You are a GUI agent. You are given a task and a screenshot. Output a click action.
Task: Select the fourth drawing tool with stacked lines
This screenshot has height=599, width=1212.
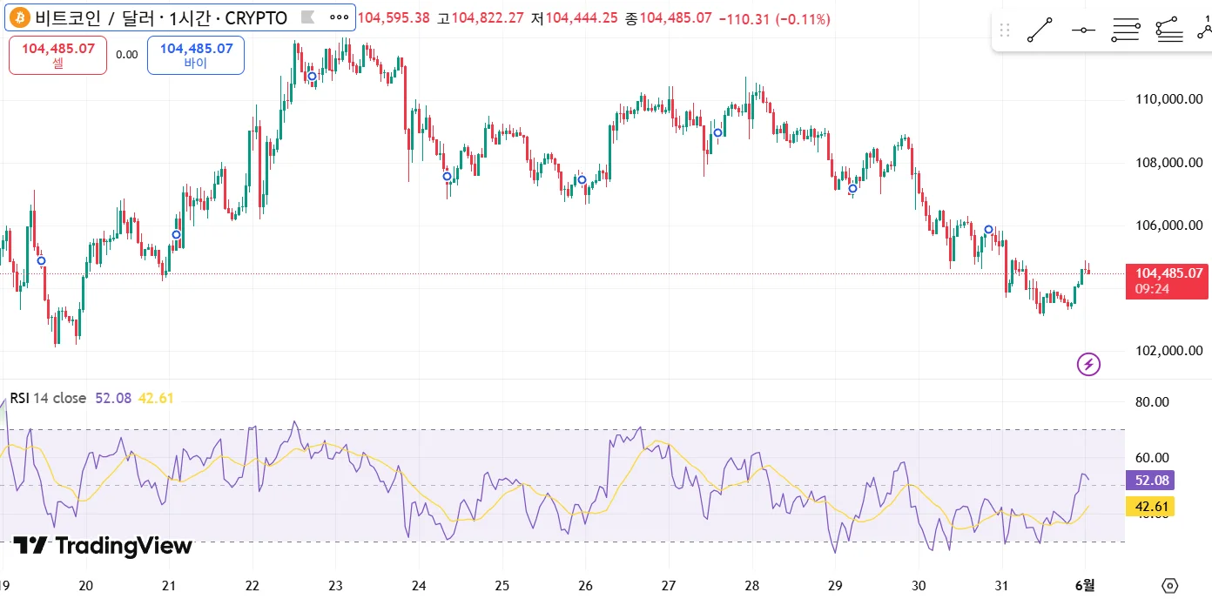(x=1169, y=30)
